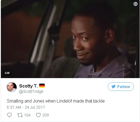140x122 pixels.
Task: Reply using the speech bubble icon
Action: [9, 115]
